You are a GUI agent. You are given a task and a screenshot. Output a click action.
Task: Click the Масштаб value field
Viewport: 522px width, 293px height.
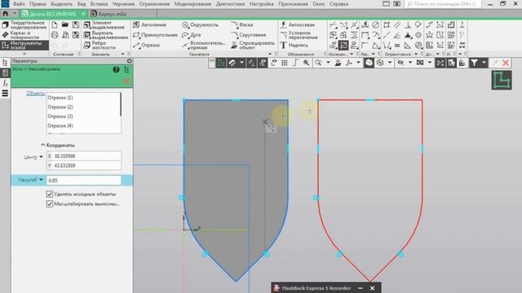pyautogui.click(x=84, y=180)
